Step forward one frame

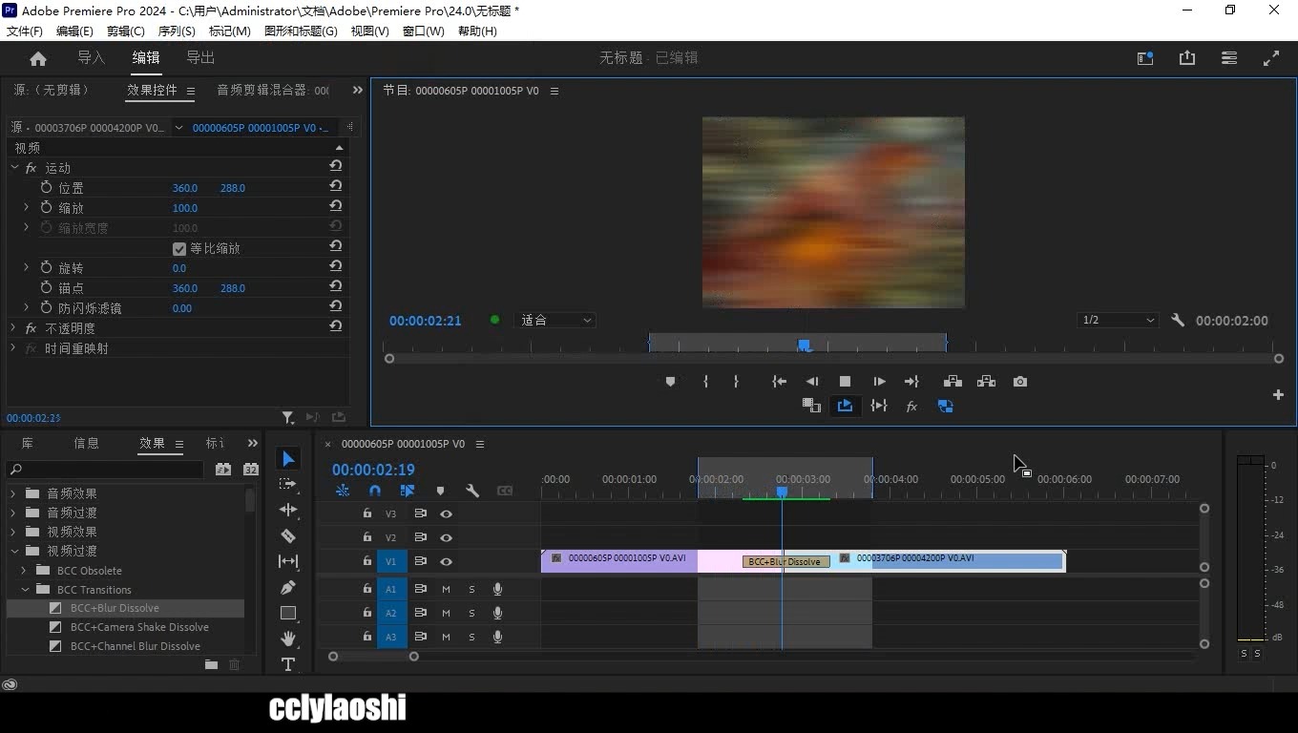click(x=879, y=382)
